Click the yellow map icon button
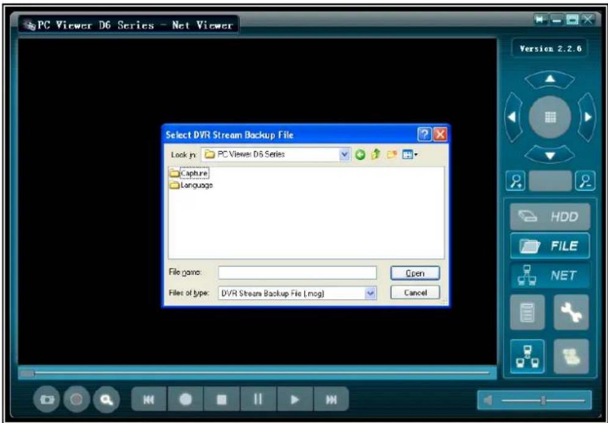Viewport: 608px width, 423px height. click(x=571, y=356)
